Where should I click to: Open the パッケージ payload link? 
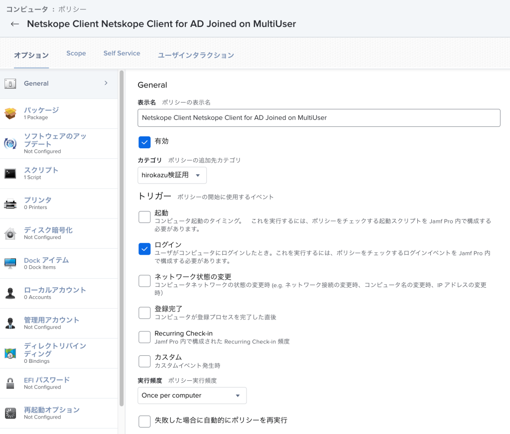[x=41, y=110]
